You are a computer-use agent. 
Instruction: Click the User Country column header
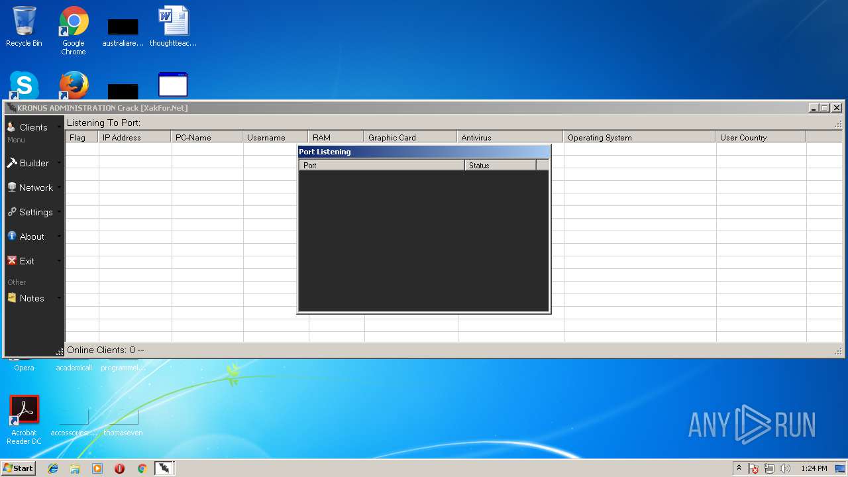(x=761, y=137)
